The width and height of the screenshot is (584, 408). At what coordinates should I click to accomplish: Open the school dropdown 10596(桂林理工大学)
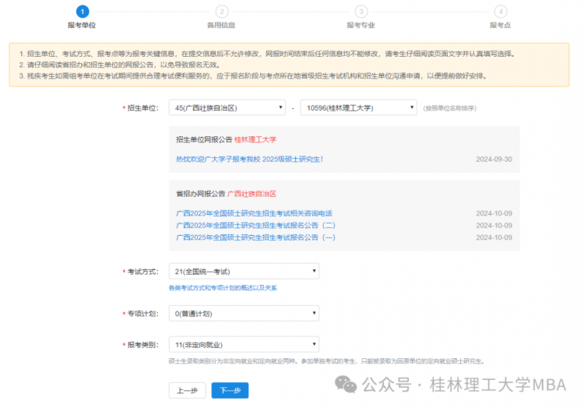[358, 107]
